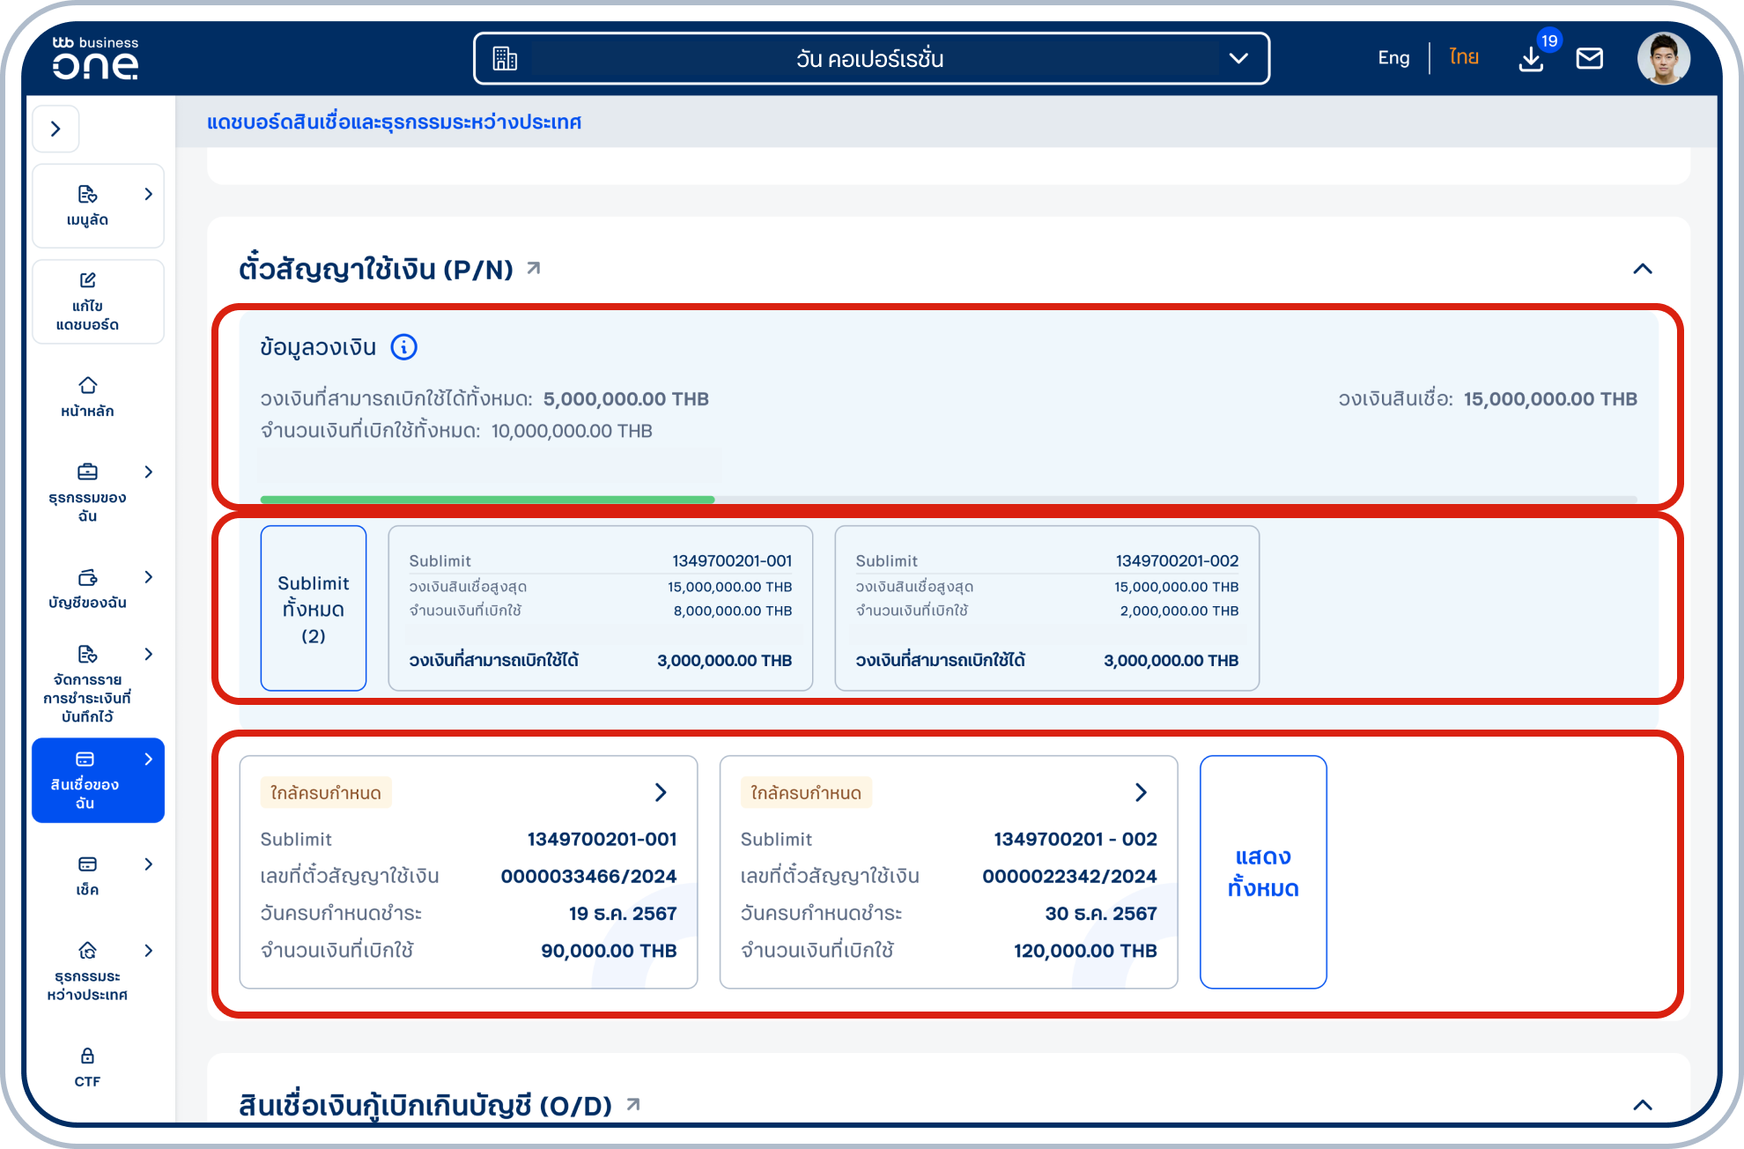Image resolution: width=1744 pixels, height=1149 pixels.
Task: Select the Sublimit ทั้งหมด (2) tab
Action: (x=313, y=608)
